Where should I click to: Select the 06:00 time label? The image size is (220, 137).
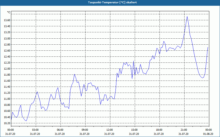point(60,130)
